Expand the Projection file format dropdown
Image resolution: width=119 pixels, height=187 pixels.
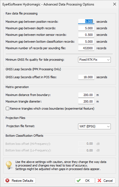94,126
